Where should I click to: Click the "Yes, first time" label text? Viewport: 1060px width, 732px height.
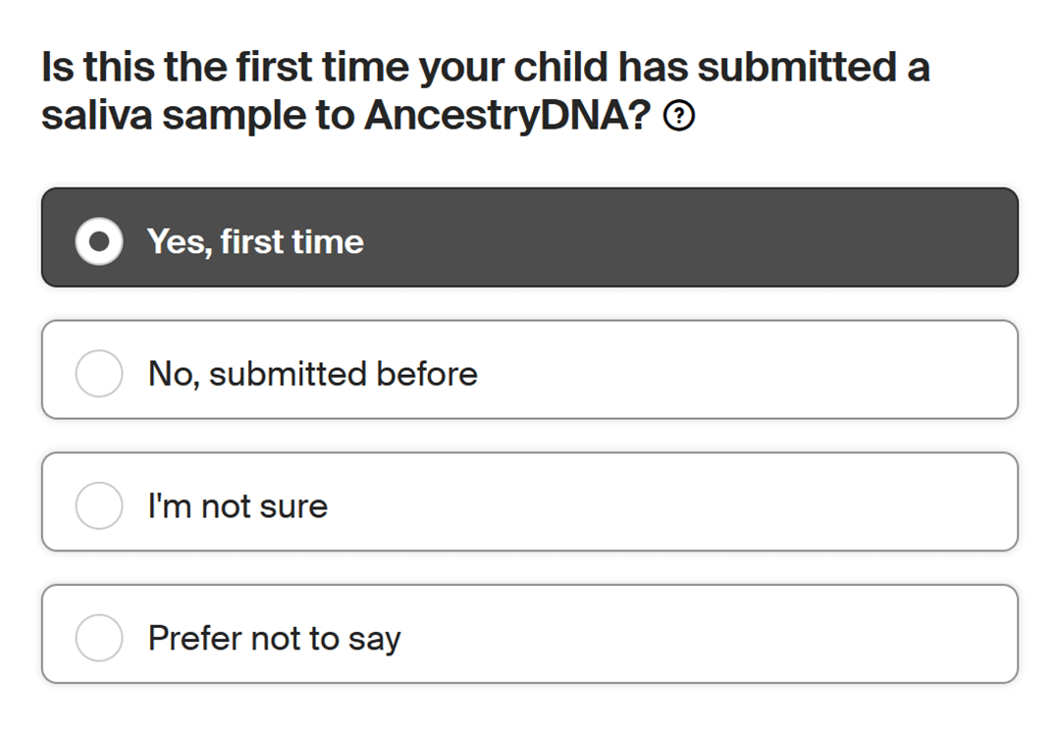255,241
